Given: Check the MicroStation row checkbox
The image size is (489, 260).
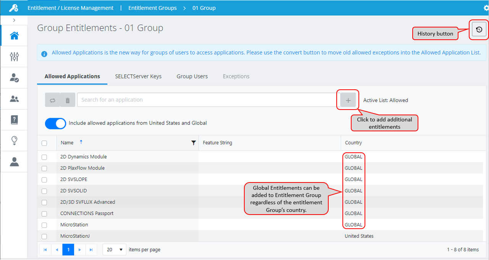Looking at the screenshot, I should tap(44, 225).
